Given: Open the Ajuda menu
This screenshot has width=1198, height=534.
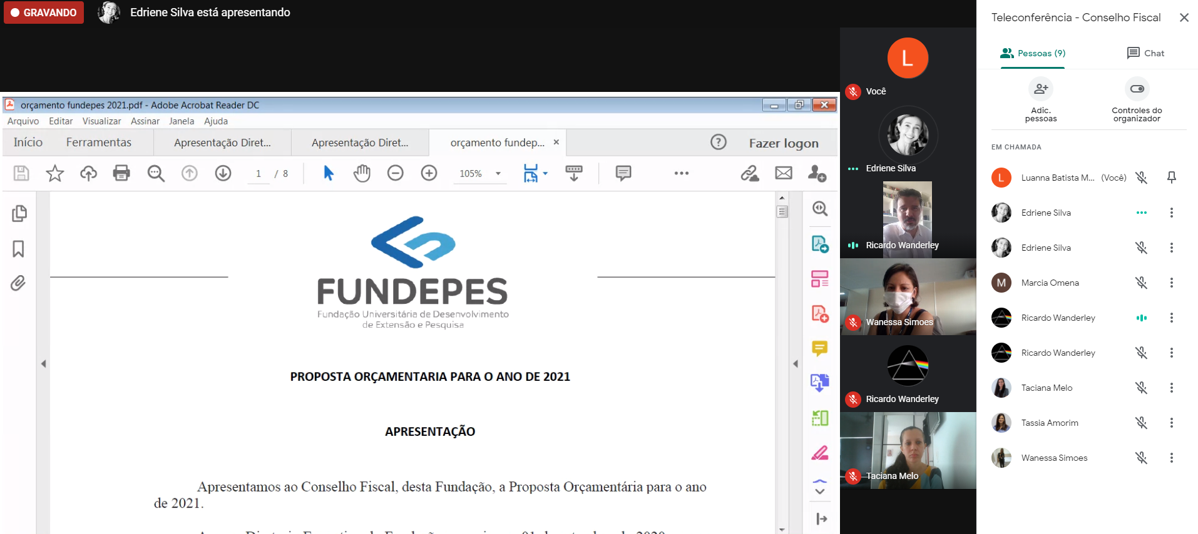Looking at the screenshot, I should click(x=216, y=121).
